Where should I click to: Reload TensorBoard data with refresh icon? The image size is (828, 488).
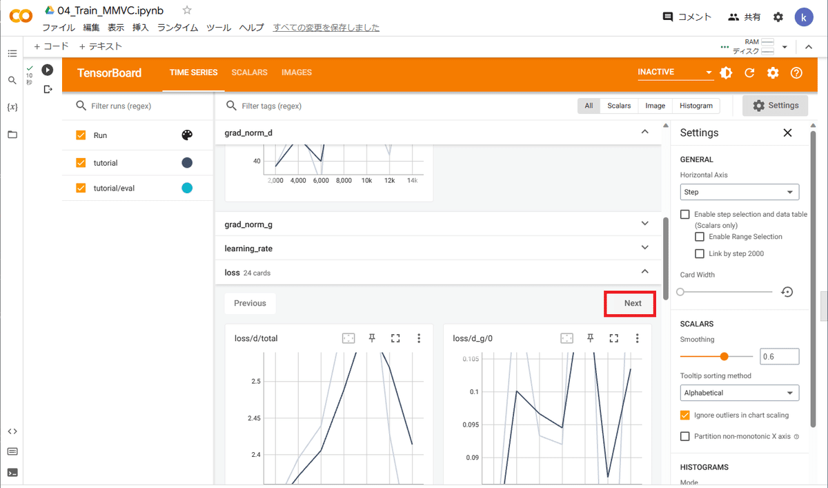click(x=749, y=72)
